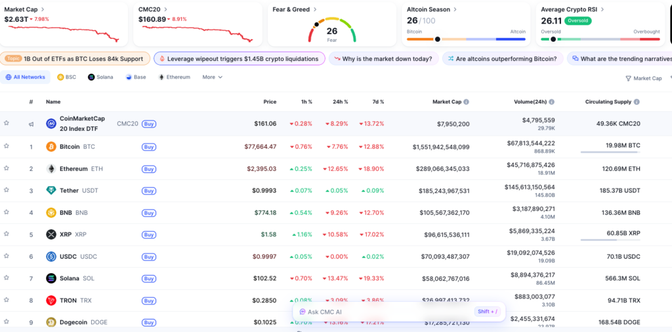Click the TRON coin logo icon

click(x=51, y=301)
